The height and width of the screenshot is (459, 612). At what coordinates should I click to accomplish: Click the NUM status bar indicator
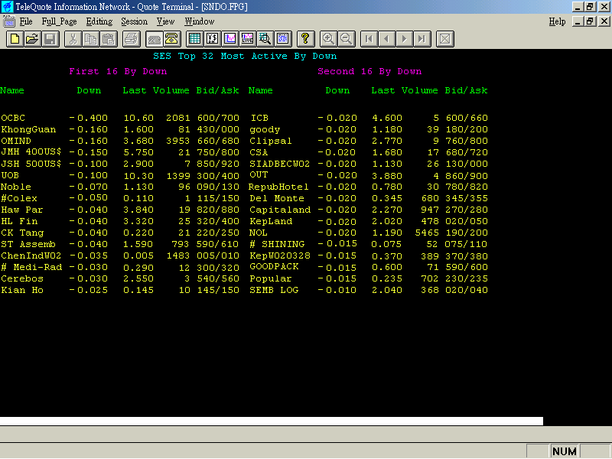coord(565,451)
